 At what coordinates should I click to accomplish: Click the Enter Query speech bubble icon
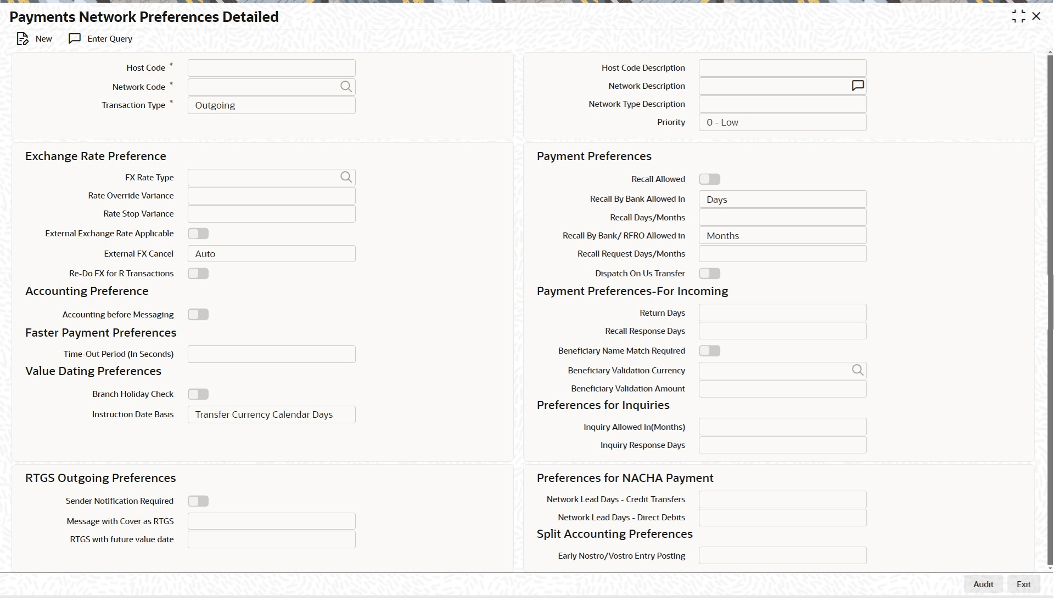75,38
